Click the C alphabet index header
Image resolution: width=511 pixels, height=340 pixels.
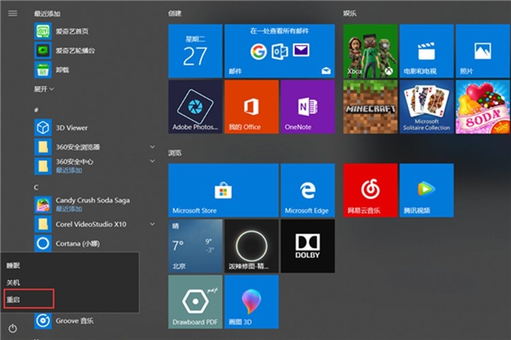(x=36, y=188)
